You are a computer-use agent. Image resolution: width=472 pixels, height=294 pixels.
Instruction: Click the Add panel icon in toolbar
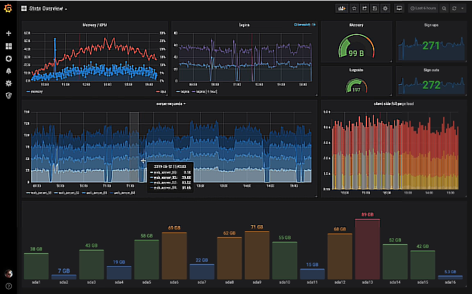pos(342,8)
